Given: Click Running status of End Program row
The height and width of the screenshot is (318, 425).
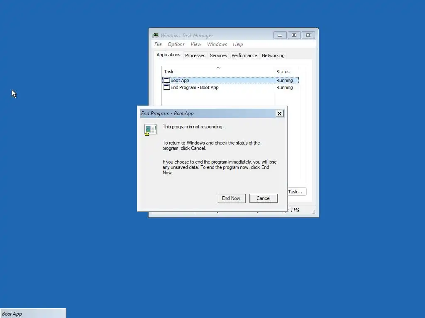Looking at the screenshot, I should coord(284,87).
